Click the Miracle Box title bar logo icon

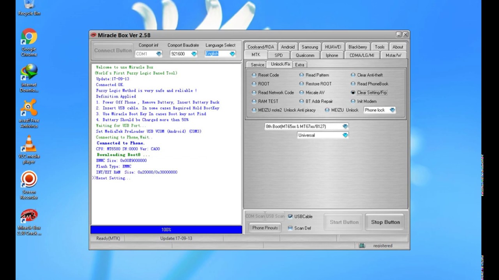click(x=94, y=35)
